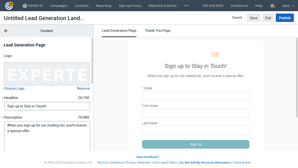Image resolution: width=298 pixels, height=168 pixels.
Task: Click the Sign Up preview button
Action: click(196, 145)
